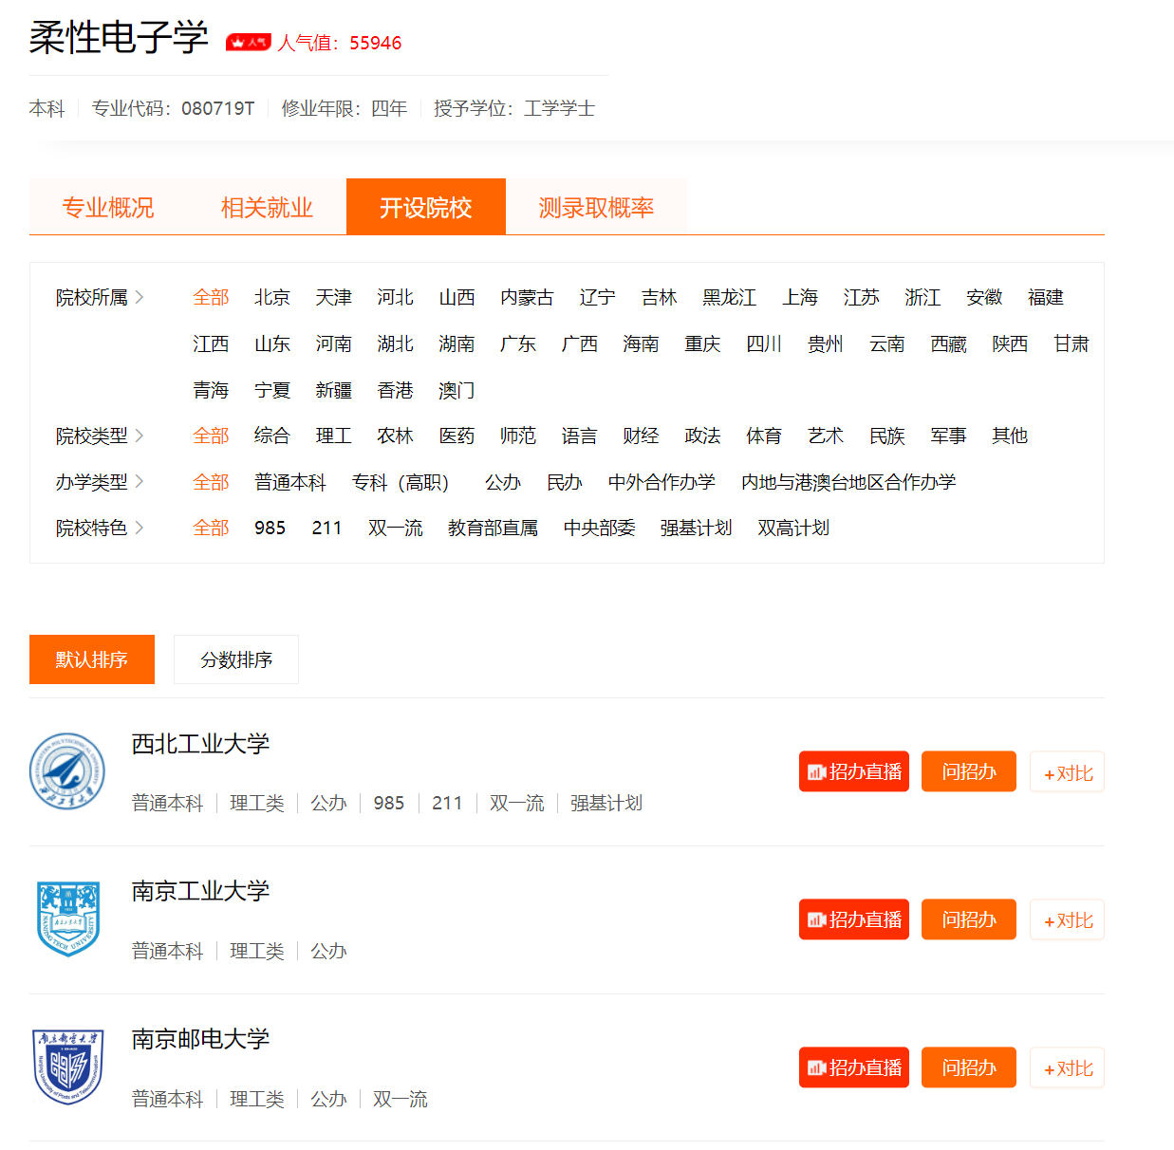The height and width of the screenshot is (1150, 1174).
Task: 点击西北工业大学招办直播按钮中的摄像机图标
Action: 817,771
